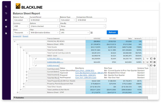Collapse the Balance Sheet - IFRS node

(x=18, y=44)
